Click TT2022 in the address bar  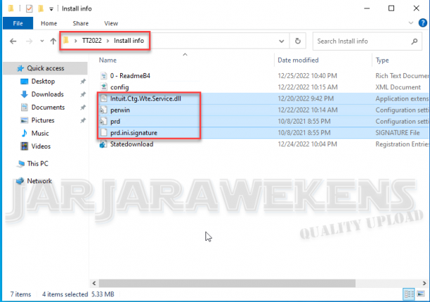(x=92, y=41)
